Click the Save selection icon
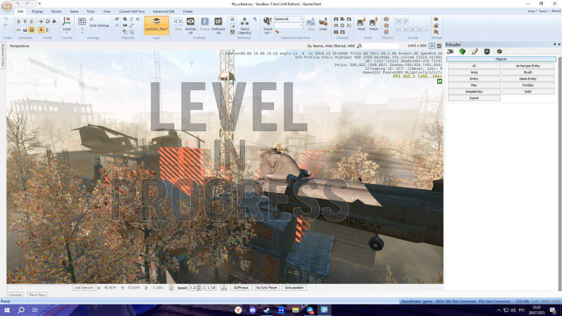 click(x=311, y=25)
